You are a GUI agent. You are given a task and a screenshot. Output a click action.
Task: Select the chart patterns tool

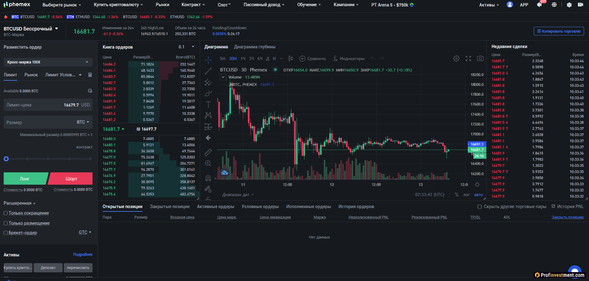[208, 115]
